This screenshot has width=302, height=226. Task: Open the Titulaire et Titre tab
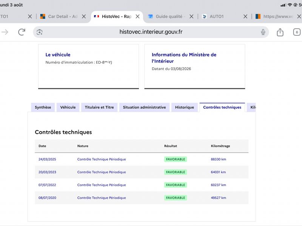click(99, 107)
